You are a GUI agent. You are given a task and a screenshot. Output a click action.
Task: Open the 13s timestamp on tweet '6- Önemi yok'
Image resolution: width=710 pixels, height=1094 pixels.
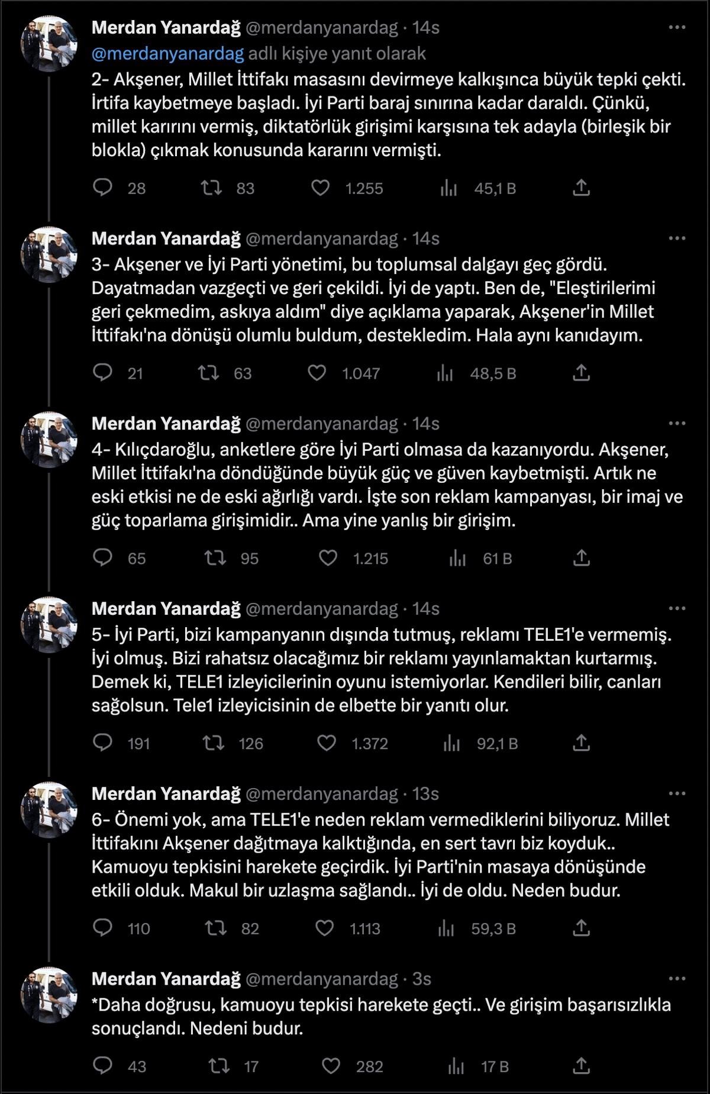click(425, 794)
